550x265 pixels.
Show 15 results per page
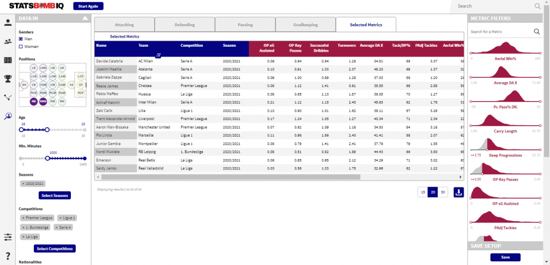click(423, 192)
